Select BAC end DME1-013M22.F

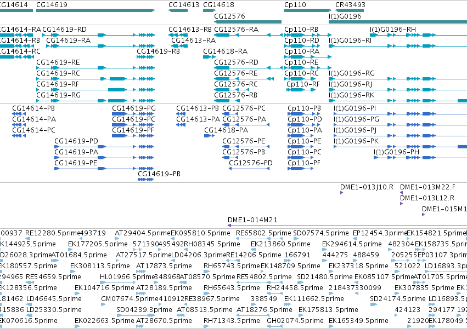pos(427,187)
